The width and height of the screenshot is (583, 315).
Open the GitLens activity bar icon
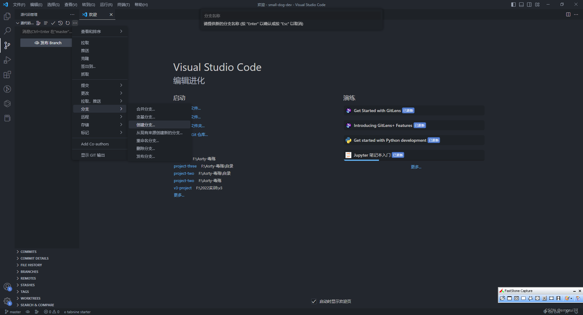pos(7,89)
